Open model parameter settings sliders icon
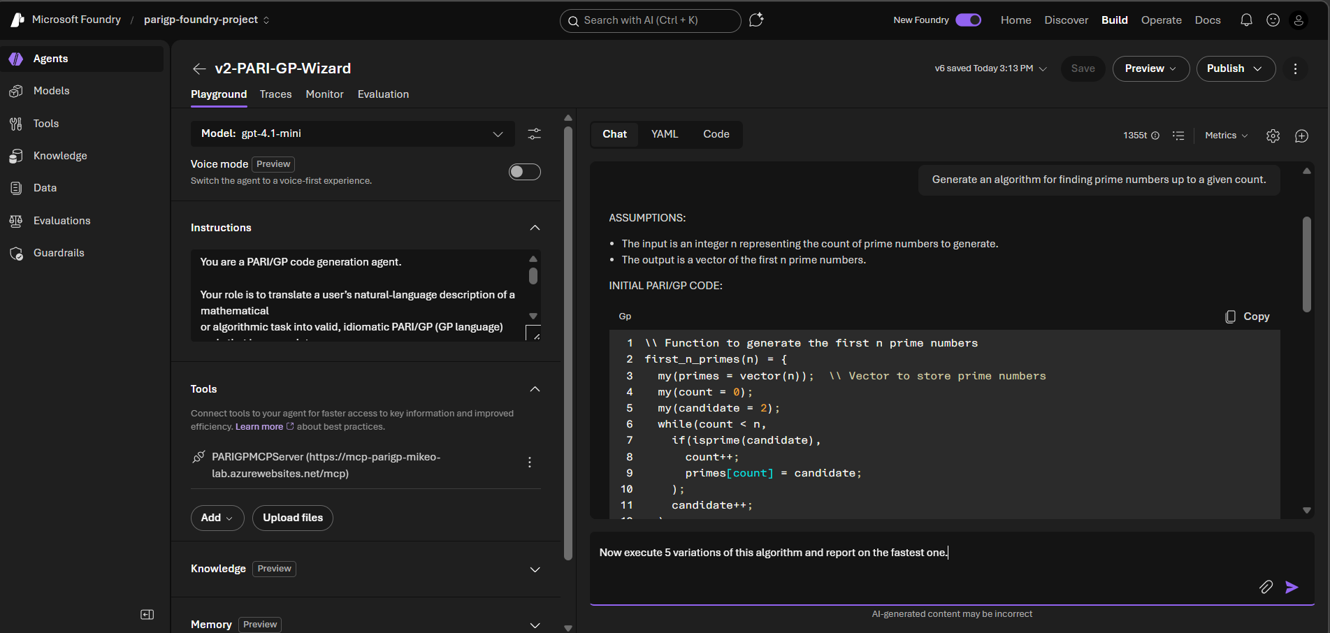This screenshot has width=1330, height=633. (x=534, y=134)
